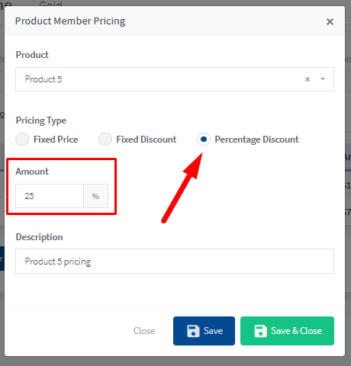Open the Product dropdown arrow
Viewport: 351px width, 366px height.
323,79
